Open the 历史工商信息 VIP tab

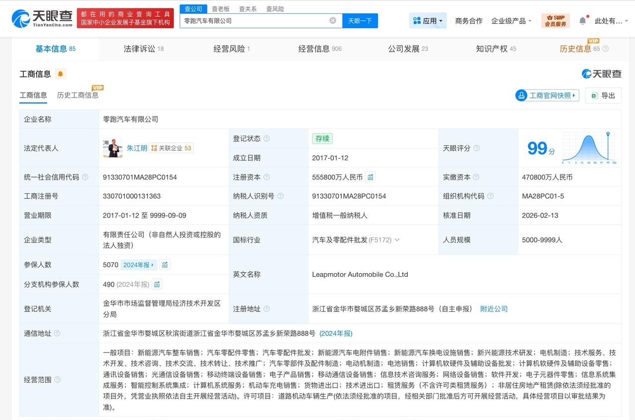click(78, 95)
